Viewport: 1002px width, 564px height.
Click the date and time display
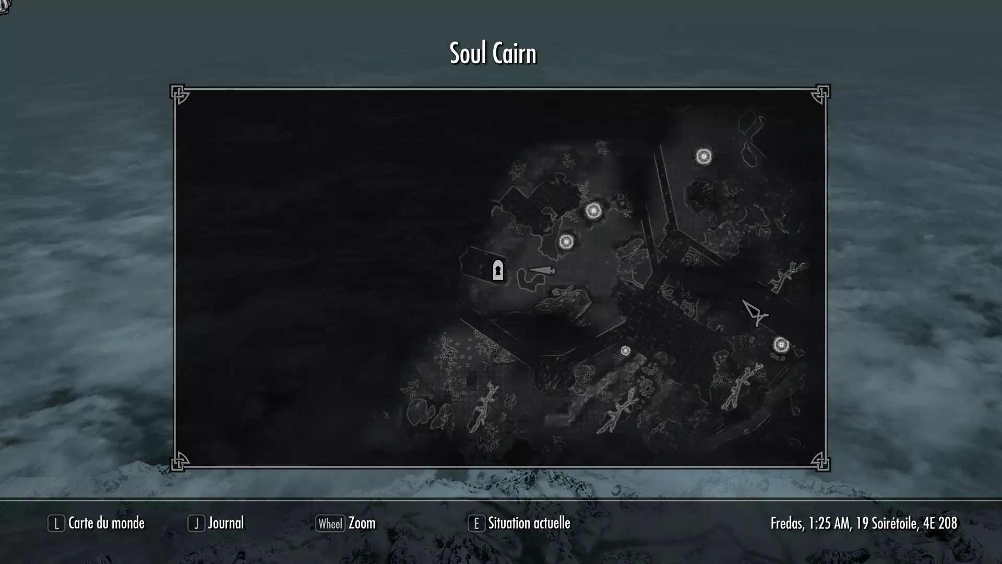(x=864, y=523)
